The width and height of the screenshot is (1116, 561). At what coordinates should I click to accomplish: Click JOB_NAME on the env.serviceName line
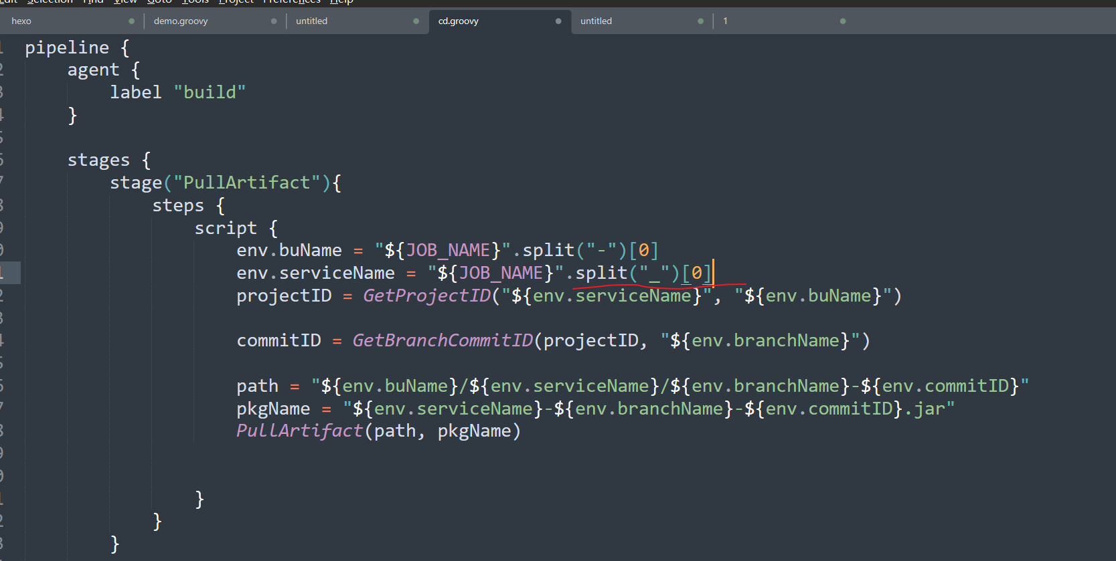click(501, 273)
